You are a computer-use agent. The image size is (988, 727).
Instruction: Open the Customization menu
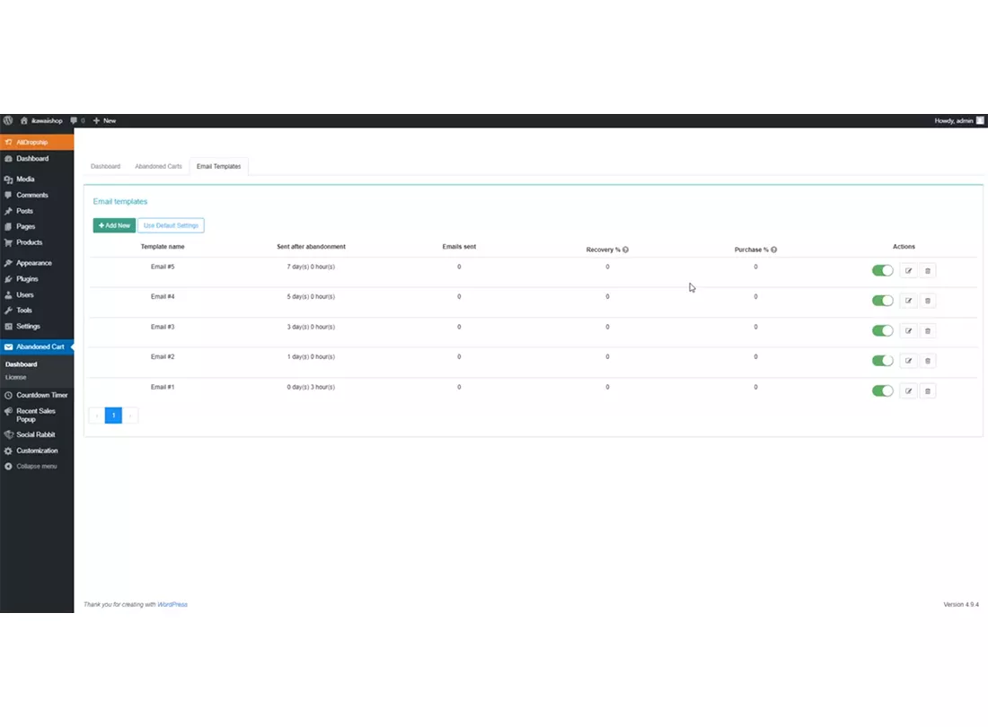click(37, 451)
